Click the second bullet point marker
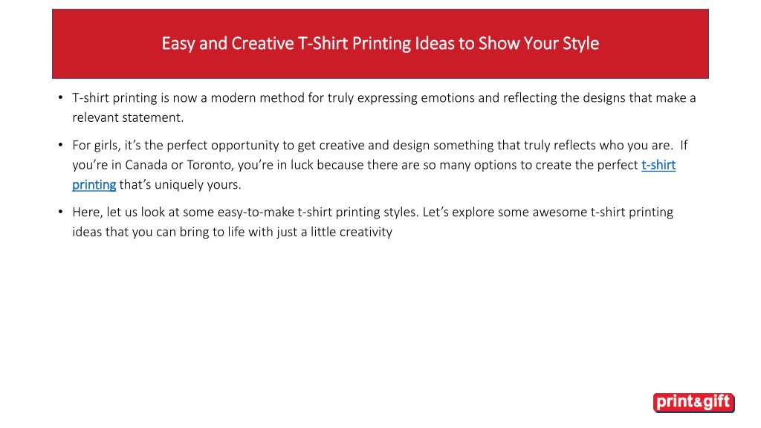This screenshot has width=761, height=428. [61, 145]
